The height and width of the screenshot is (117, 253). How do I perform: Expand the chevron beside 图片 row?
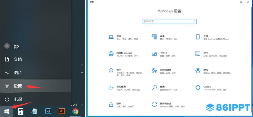click(x=82, y=73)
